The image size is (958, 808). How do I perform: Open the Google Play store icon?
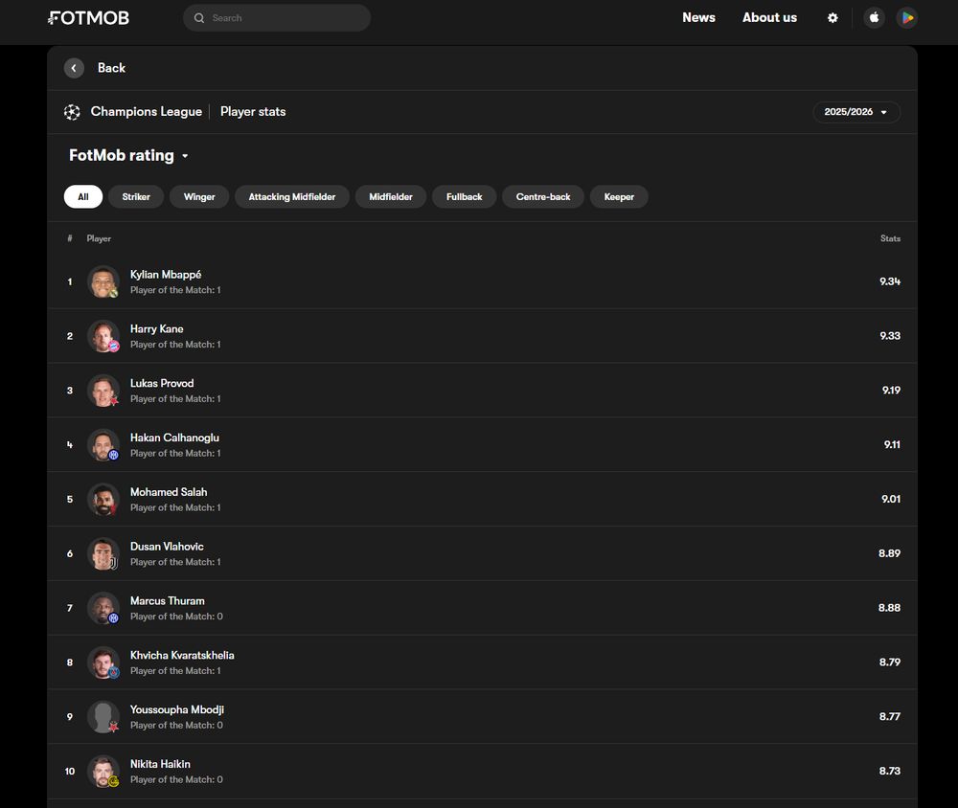(907, 18)
